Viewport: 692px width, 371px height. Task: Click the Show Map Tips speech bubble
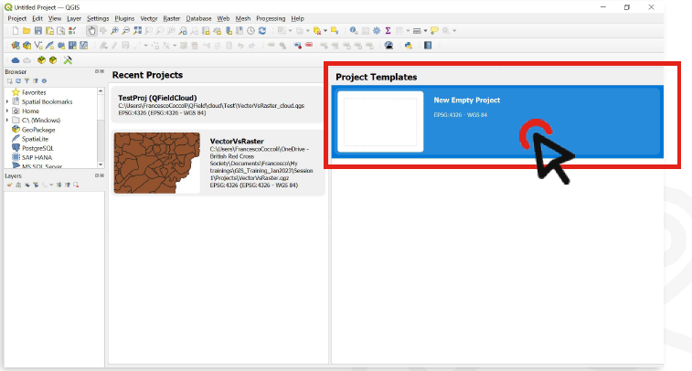435,31
